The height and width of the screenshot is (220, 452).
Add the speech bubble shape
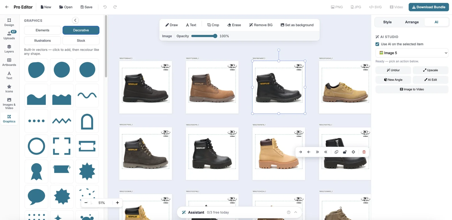point(36,197)
